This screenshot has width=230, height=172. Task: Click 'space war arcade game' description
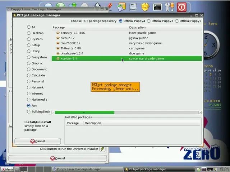(146, 58)
